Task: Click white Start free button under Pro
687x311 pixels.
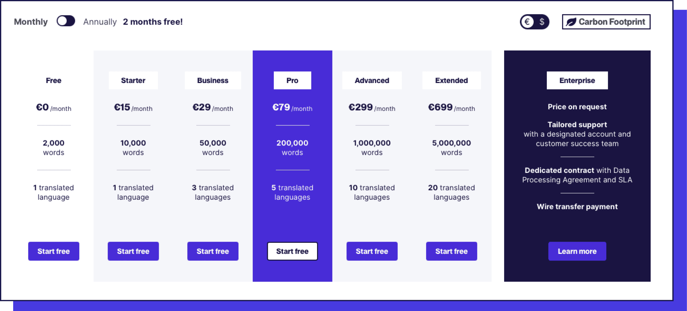Action: tap(292, 251)
